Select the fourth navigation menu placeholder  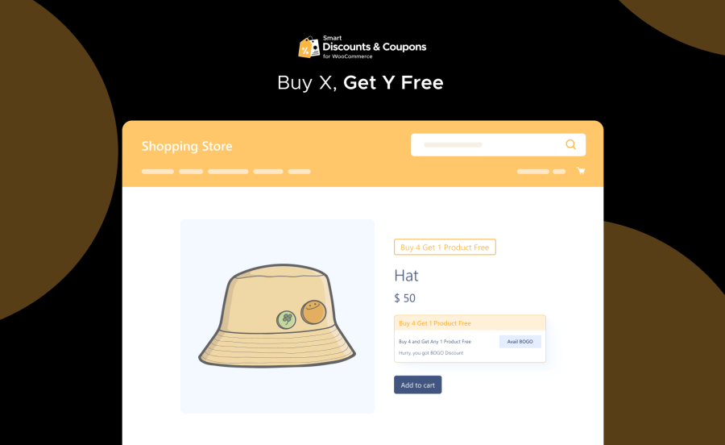[268, 172]
